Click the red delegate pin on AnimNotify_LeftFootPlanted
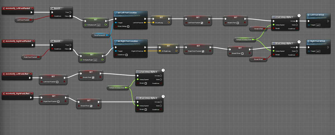The image size is (335, 135). coord(33,8)
